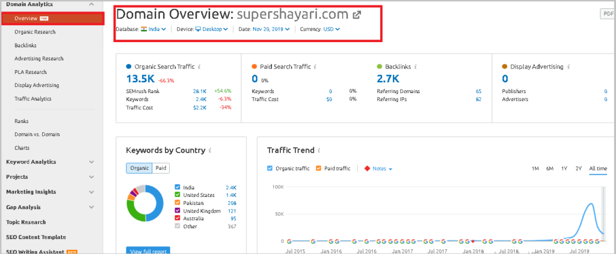This screenshot has width=616, height=254.
Task: Click the PDF export button
Action: (608, 14)
